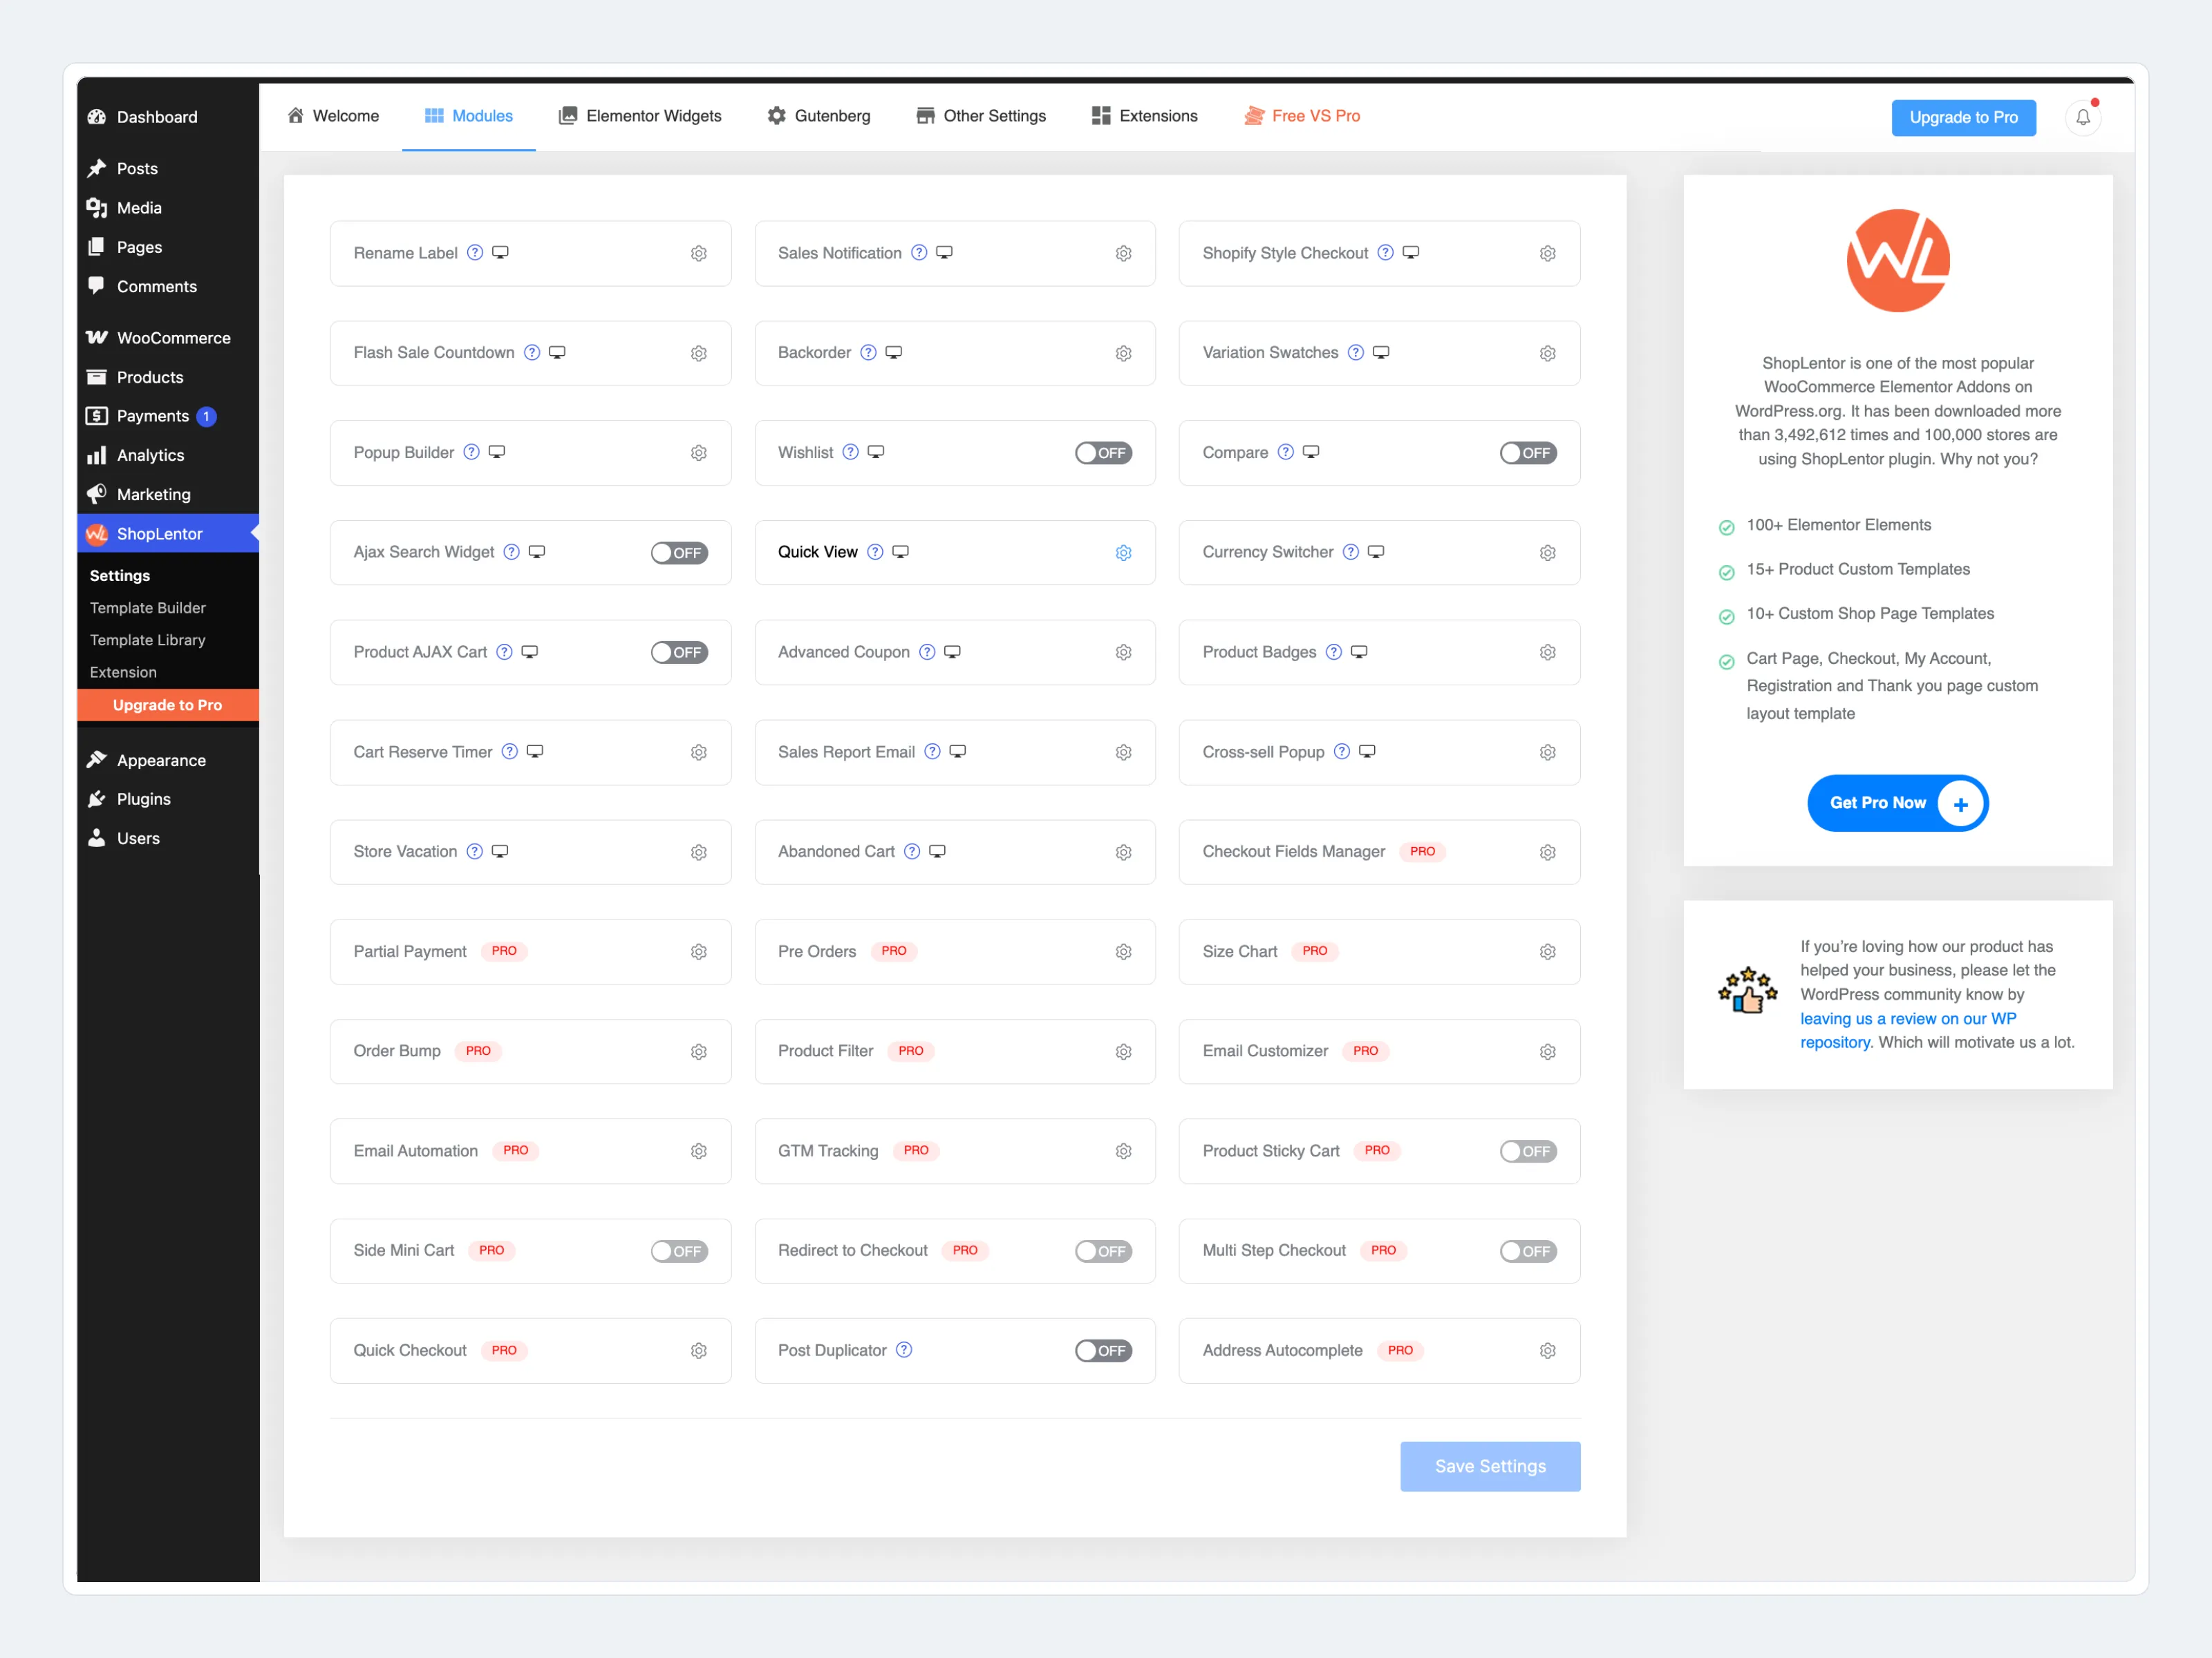Click the notification bell icon top right
The image size is (2212, 1658).
2084,117
